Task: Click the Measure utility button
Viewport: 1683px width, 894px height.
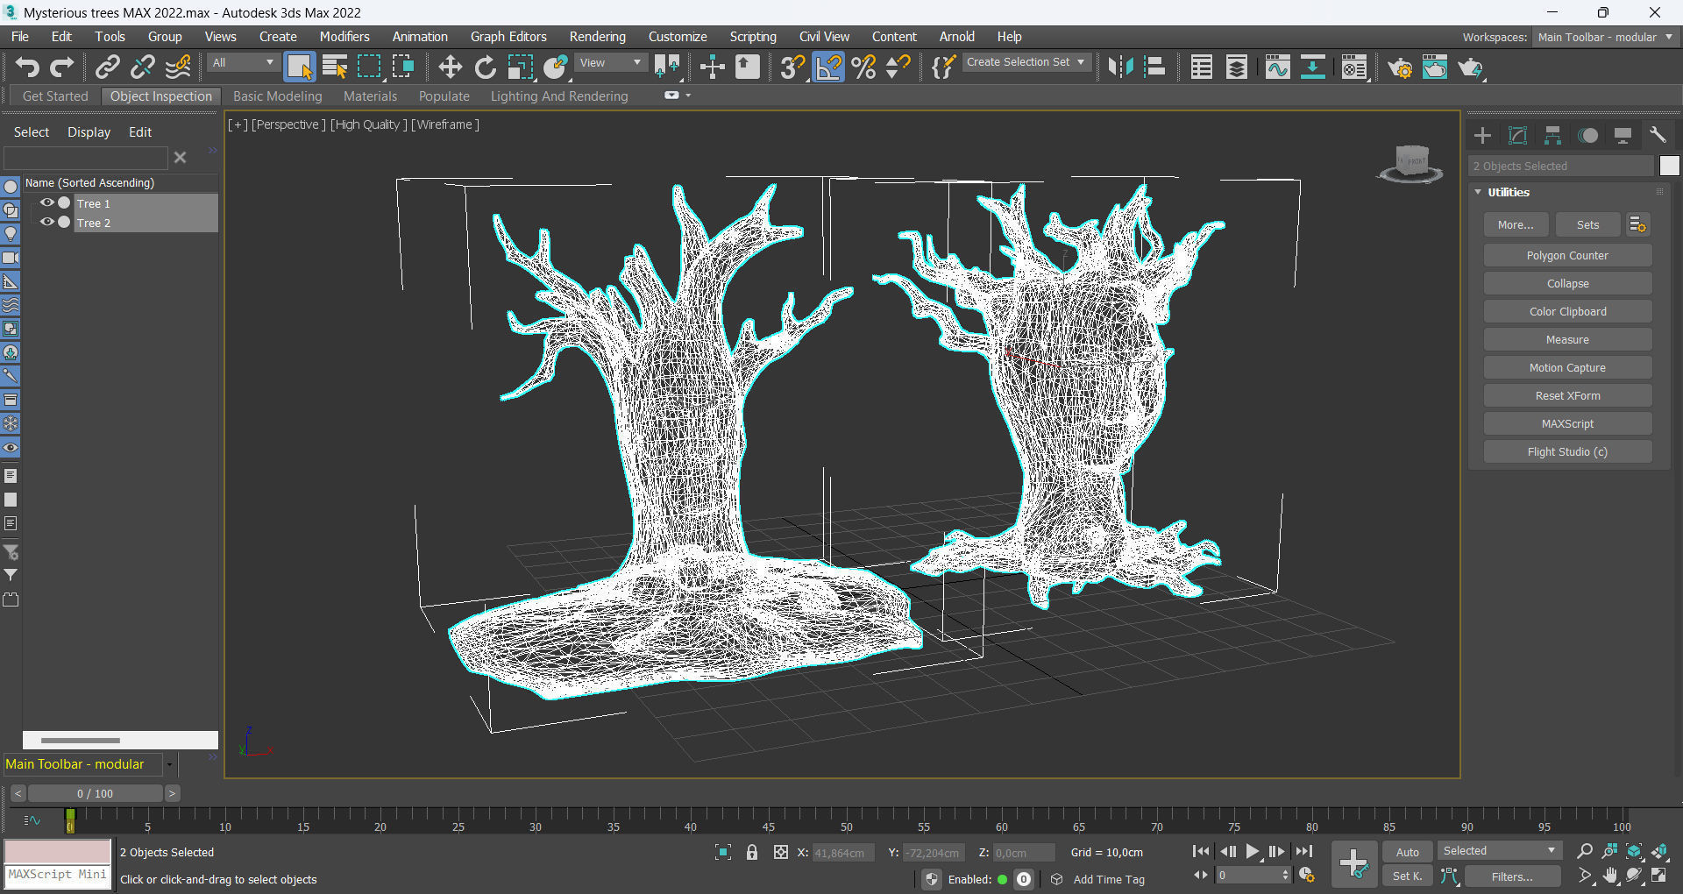Action: point(1567,340)
